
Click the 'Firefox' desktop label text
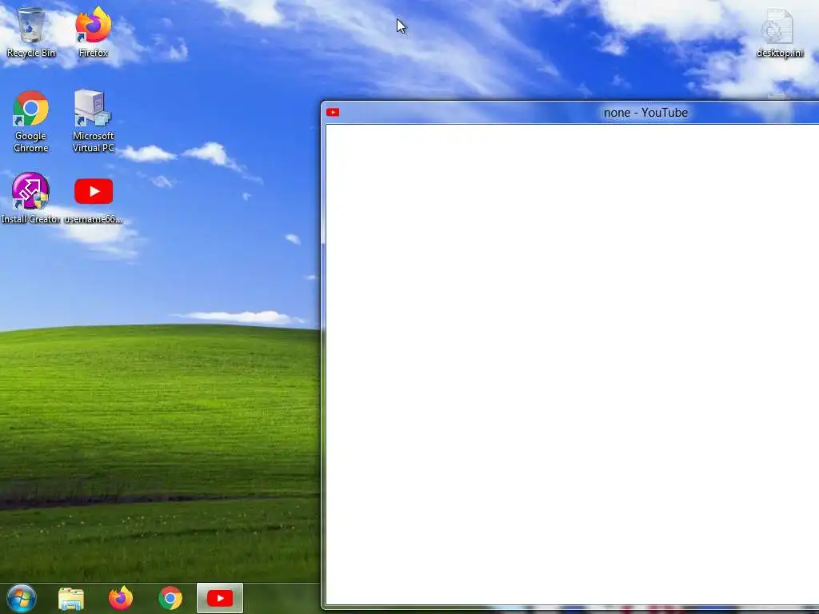coord(93,53)
